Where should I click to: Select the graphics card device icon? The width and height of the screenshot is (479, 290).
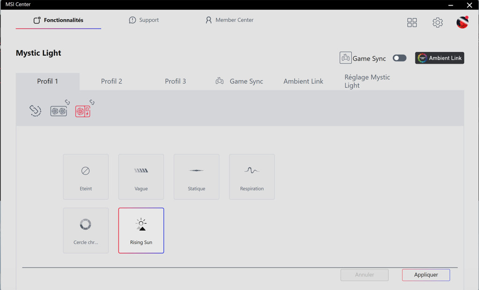pos(59,111)
